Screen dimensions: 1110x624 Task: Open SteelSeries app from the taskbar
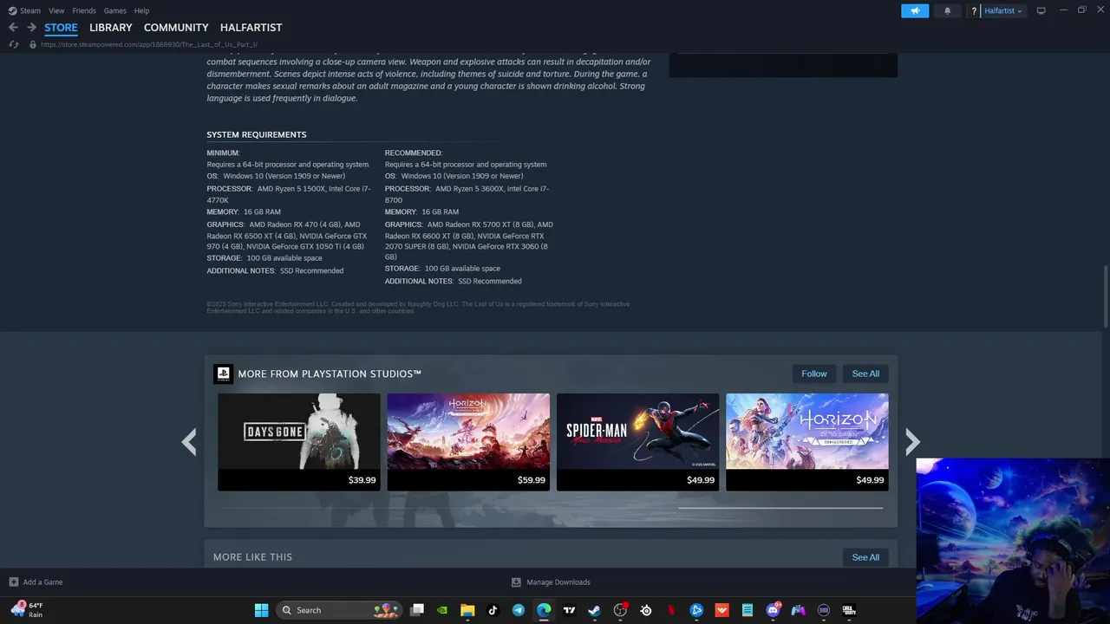(645, 610)
